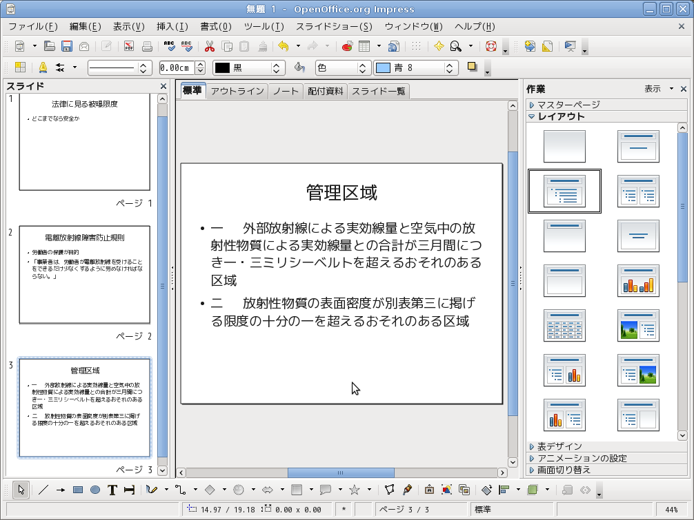Select slide 2 thumbnail in slide panel
This screenshot has width=694, height=520.
[x=84, y=274]
